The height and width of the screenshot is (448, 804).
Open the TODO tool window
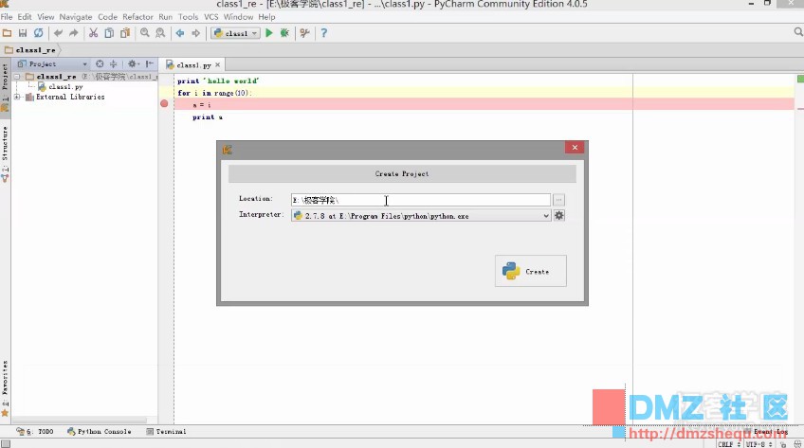coord(35,432)
